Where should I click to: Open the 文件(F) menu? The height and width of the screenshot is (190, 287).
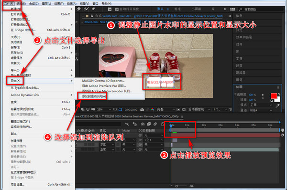[9, 4]
